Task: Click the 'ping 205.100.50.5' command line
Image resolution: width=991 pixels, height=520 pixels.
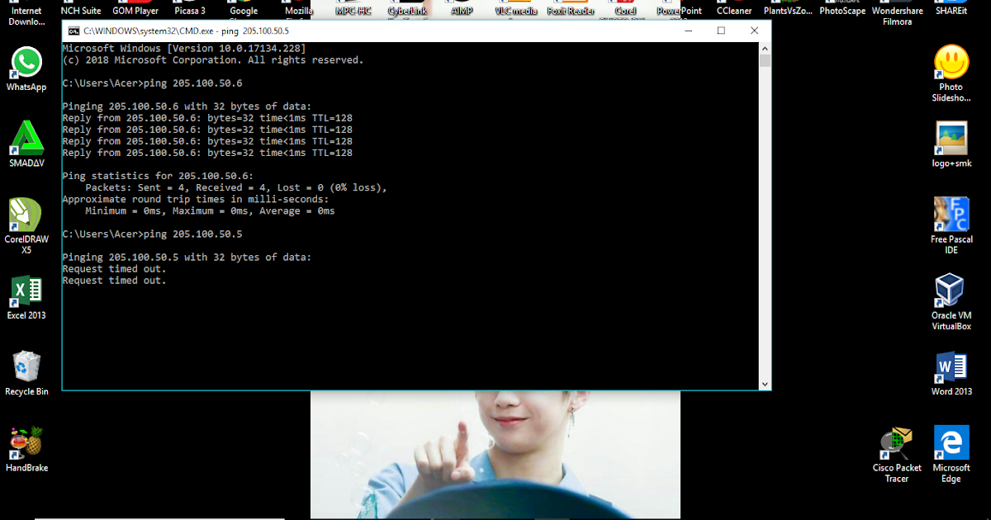Action: tap(153, 234)
